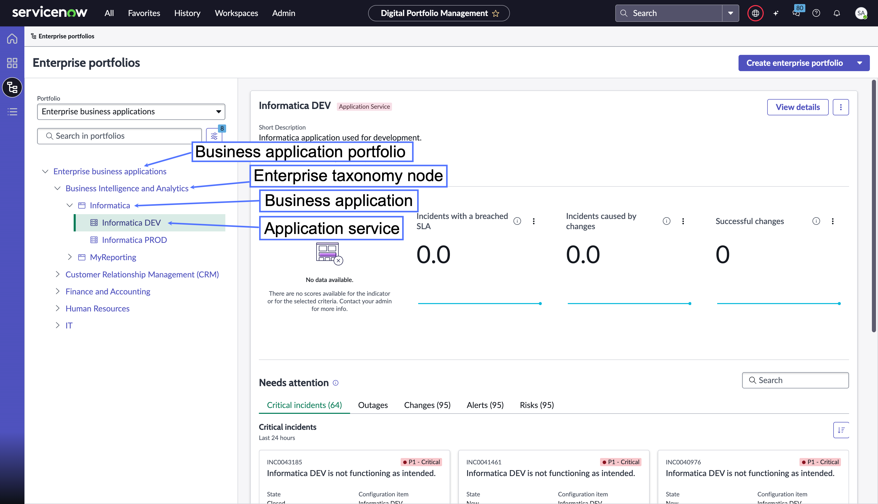This screenshot has height=504, width=878.
Task: Show info for Incidents caused by changes
Action: pos(667,221)
